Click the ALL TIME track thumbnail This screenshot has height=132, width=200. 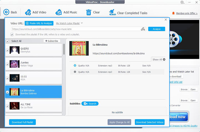point(14,106)
